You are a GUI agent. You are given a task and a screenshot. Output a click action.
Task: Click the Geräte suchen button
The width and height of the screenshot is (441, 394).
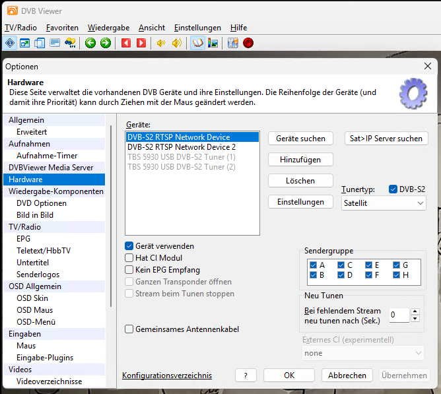(300, 139)
